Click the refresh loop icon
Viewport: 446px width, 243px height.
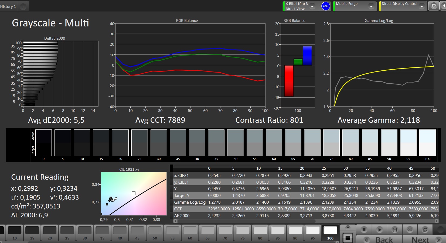pos(425,230)
